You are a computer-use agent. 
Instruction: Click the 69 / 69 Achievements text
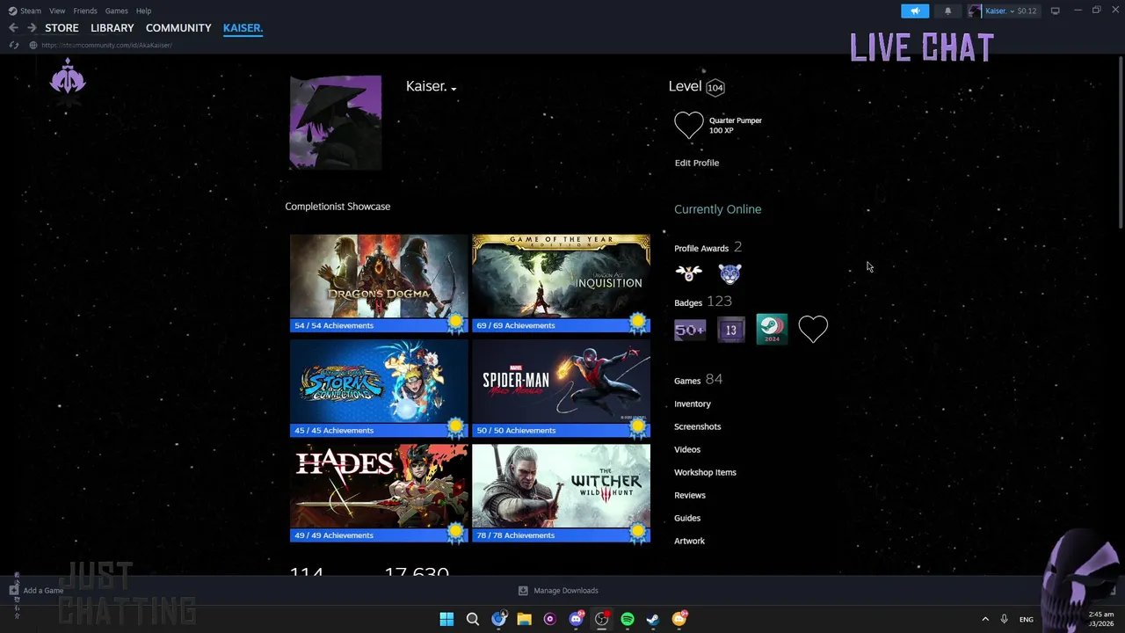click(516, 325)
